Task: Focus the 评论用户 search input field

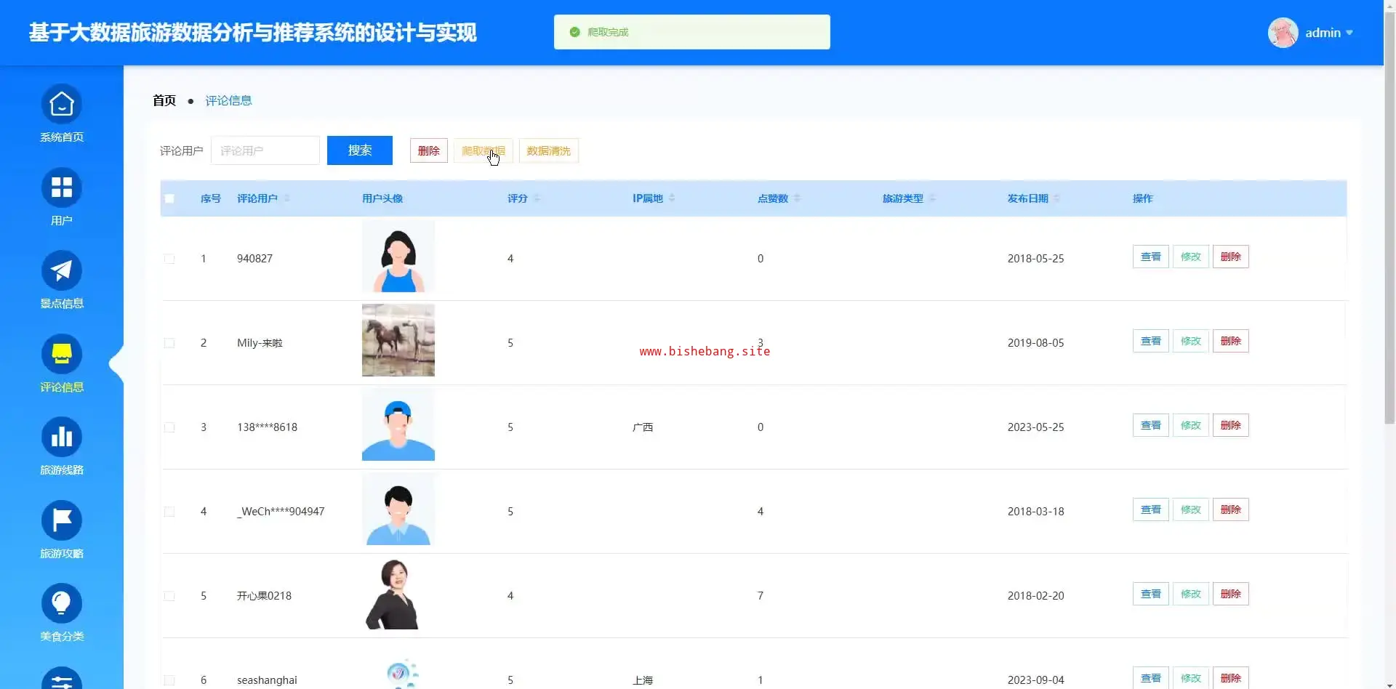Action: click(x=265, y=150)
